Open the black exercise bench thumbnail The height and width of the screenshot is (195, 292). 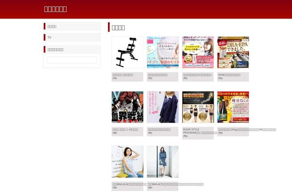(x=128, y=52)
